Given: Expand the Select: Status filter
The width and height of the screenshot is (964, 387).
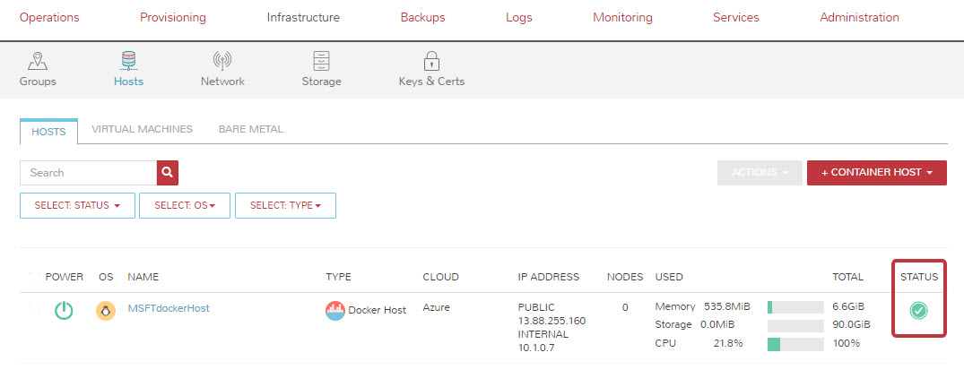Looking at the screenshot, I should click(x=77, y=205).
